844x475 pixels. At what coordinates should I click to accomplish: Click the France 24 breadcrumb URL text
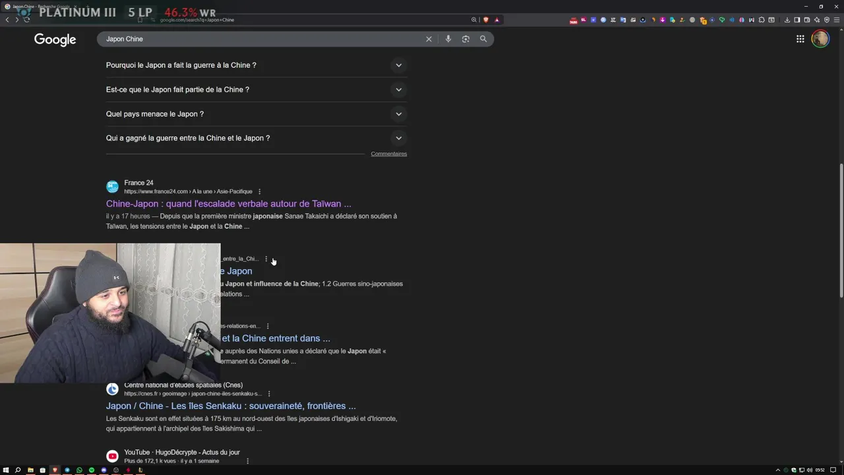click(188, 191)
